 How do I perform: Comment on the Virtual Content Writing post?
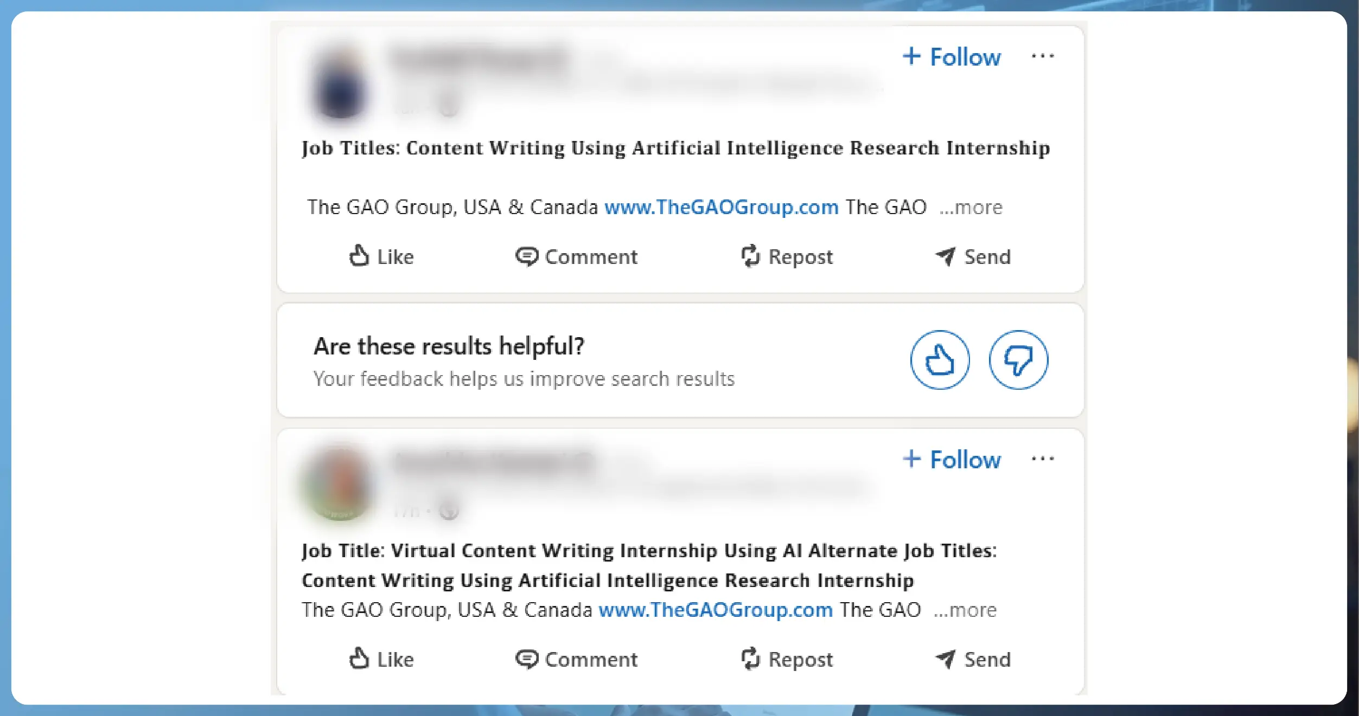coord(576,660)
